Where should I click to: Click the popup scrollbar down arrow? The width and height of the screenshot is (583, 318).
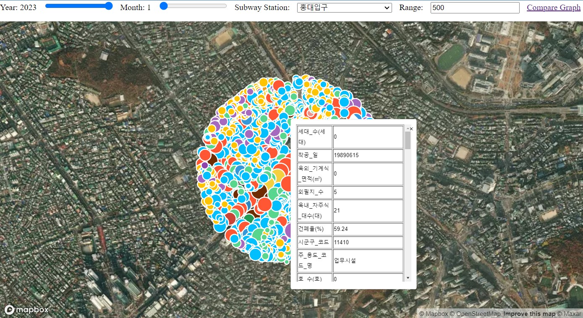(408, 278)
